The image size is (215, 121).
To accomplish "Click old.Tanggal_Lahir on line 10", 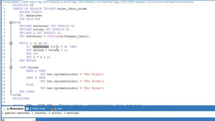I will pos(73,36).
